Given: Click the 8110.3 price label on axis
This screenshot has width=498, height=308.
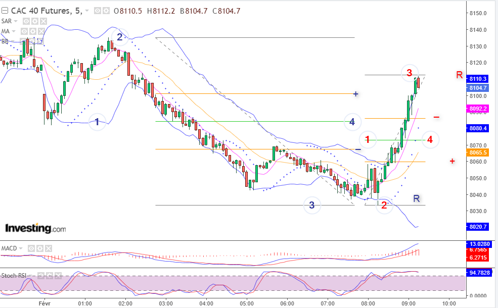Looking at the screenshot, I should [478, 79].
